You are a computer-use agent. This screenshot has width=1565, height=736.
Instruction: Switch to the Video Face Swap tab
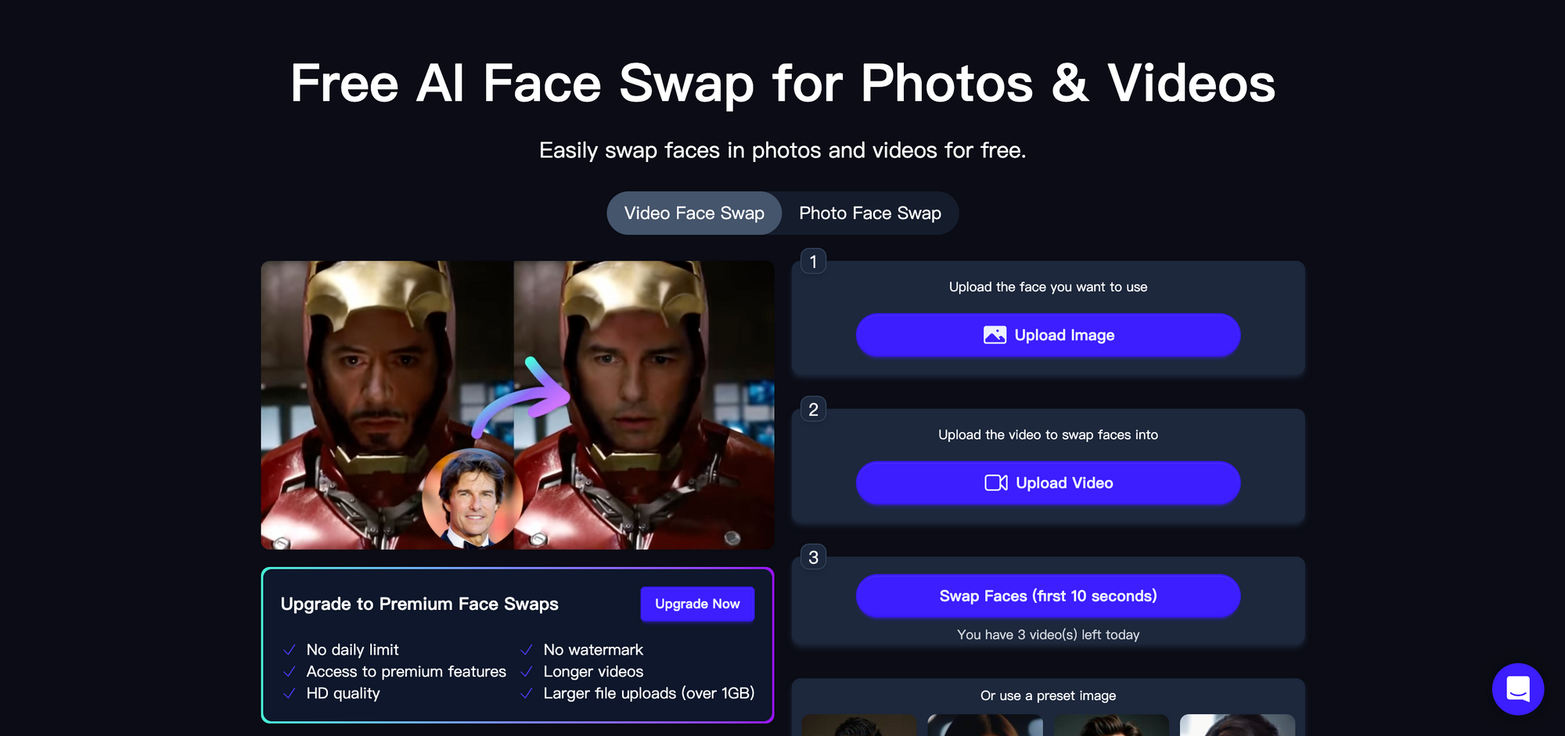coord(694,214)
